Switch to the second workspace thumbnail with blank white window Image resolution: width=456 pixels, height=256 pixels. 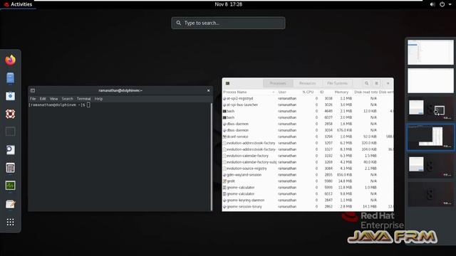(430, 80)
